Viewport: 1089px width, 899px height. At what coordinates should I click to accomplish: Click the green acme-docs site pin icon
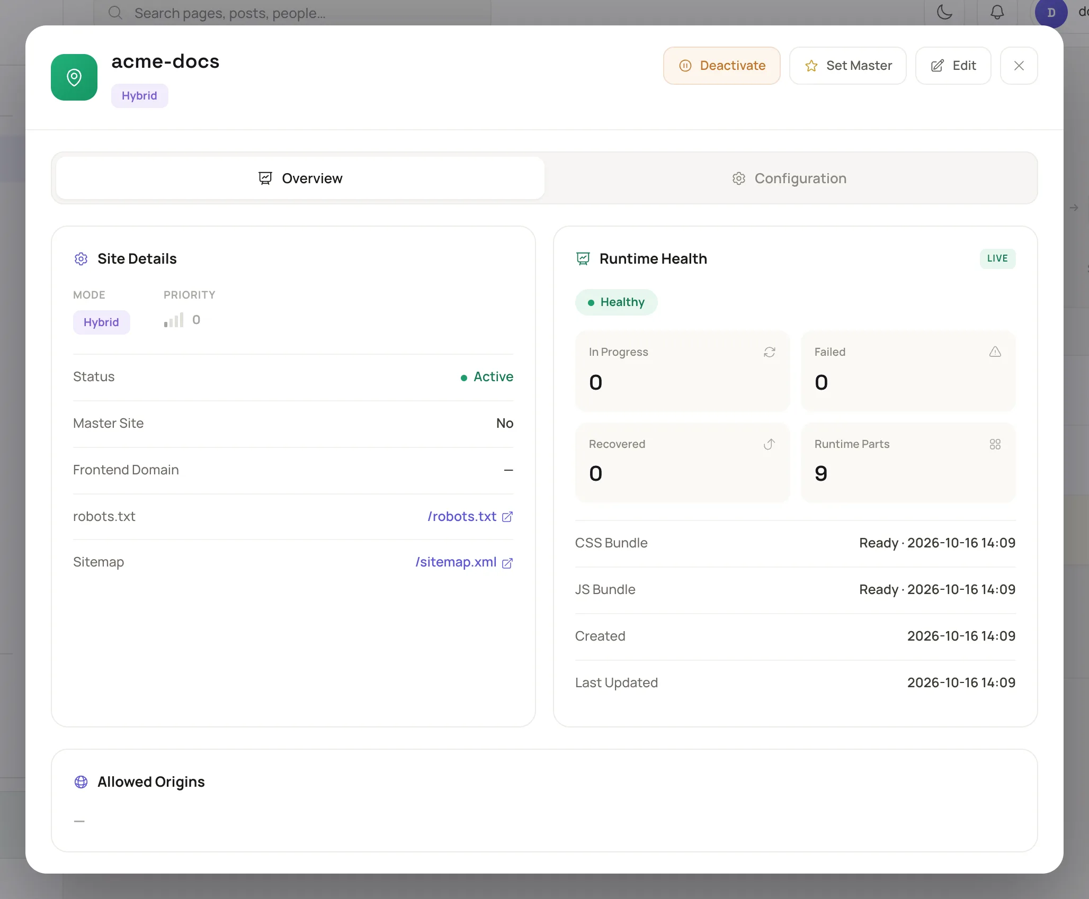[x=74, y=77]
